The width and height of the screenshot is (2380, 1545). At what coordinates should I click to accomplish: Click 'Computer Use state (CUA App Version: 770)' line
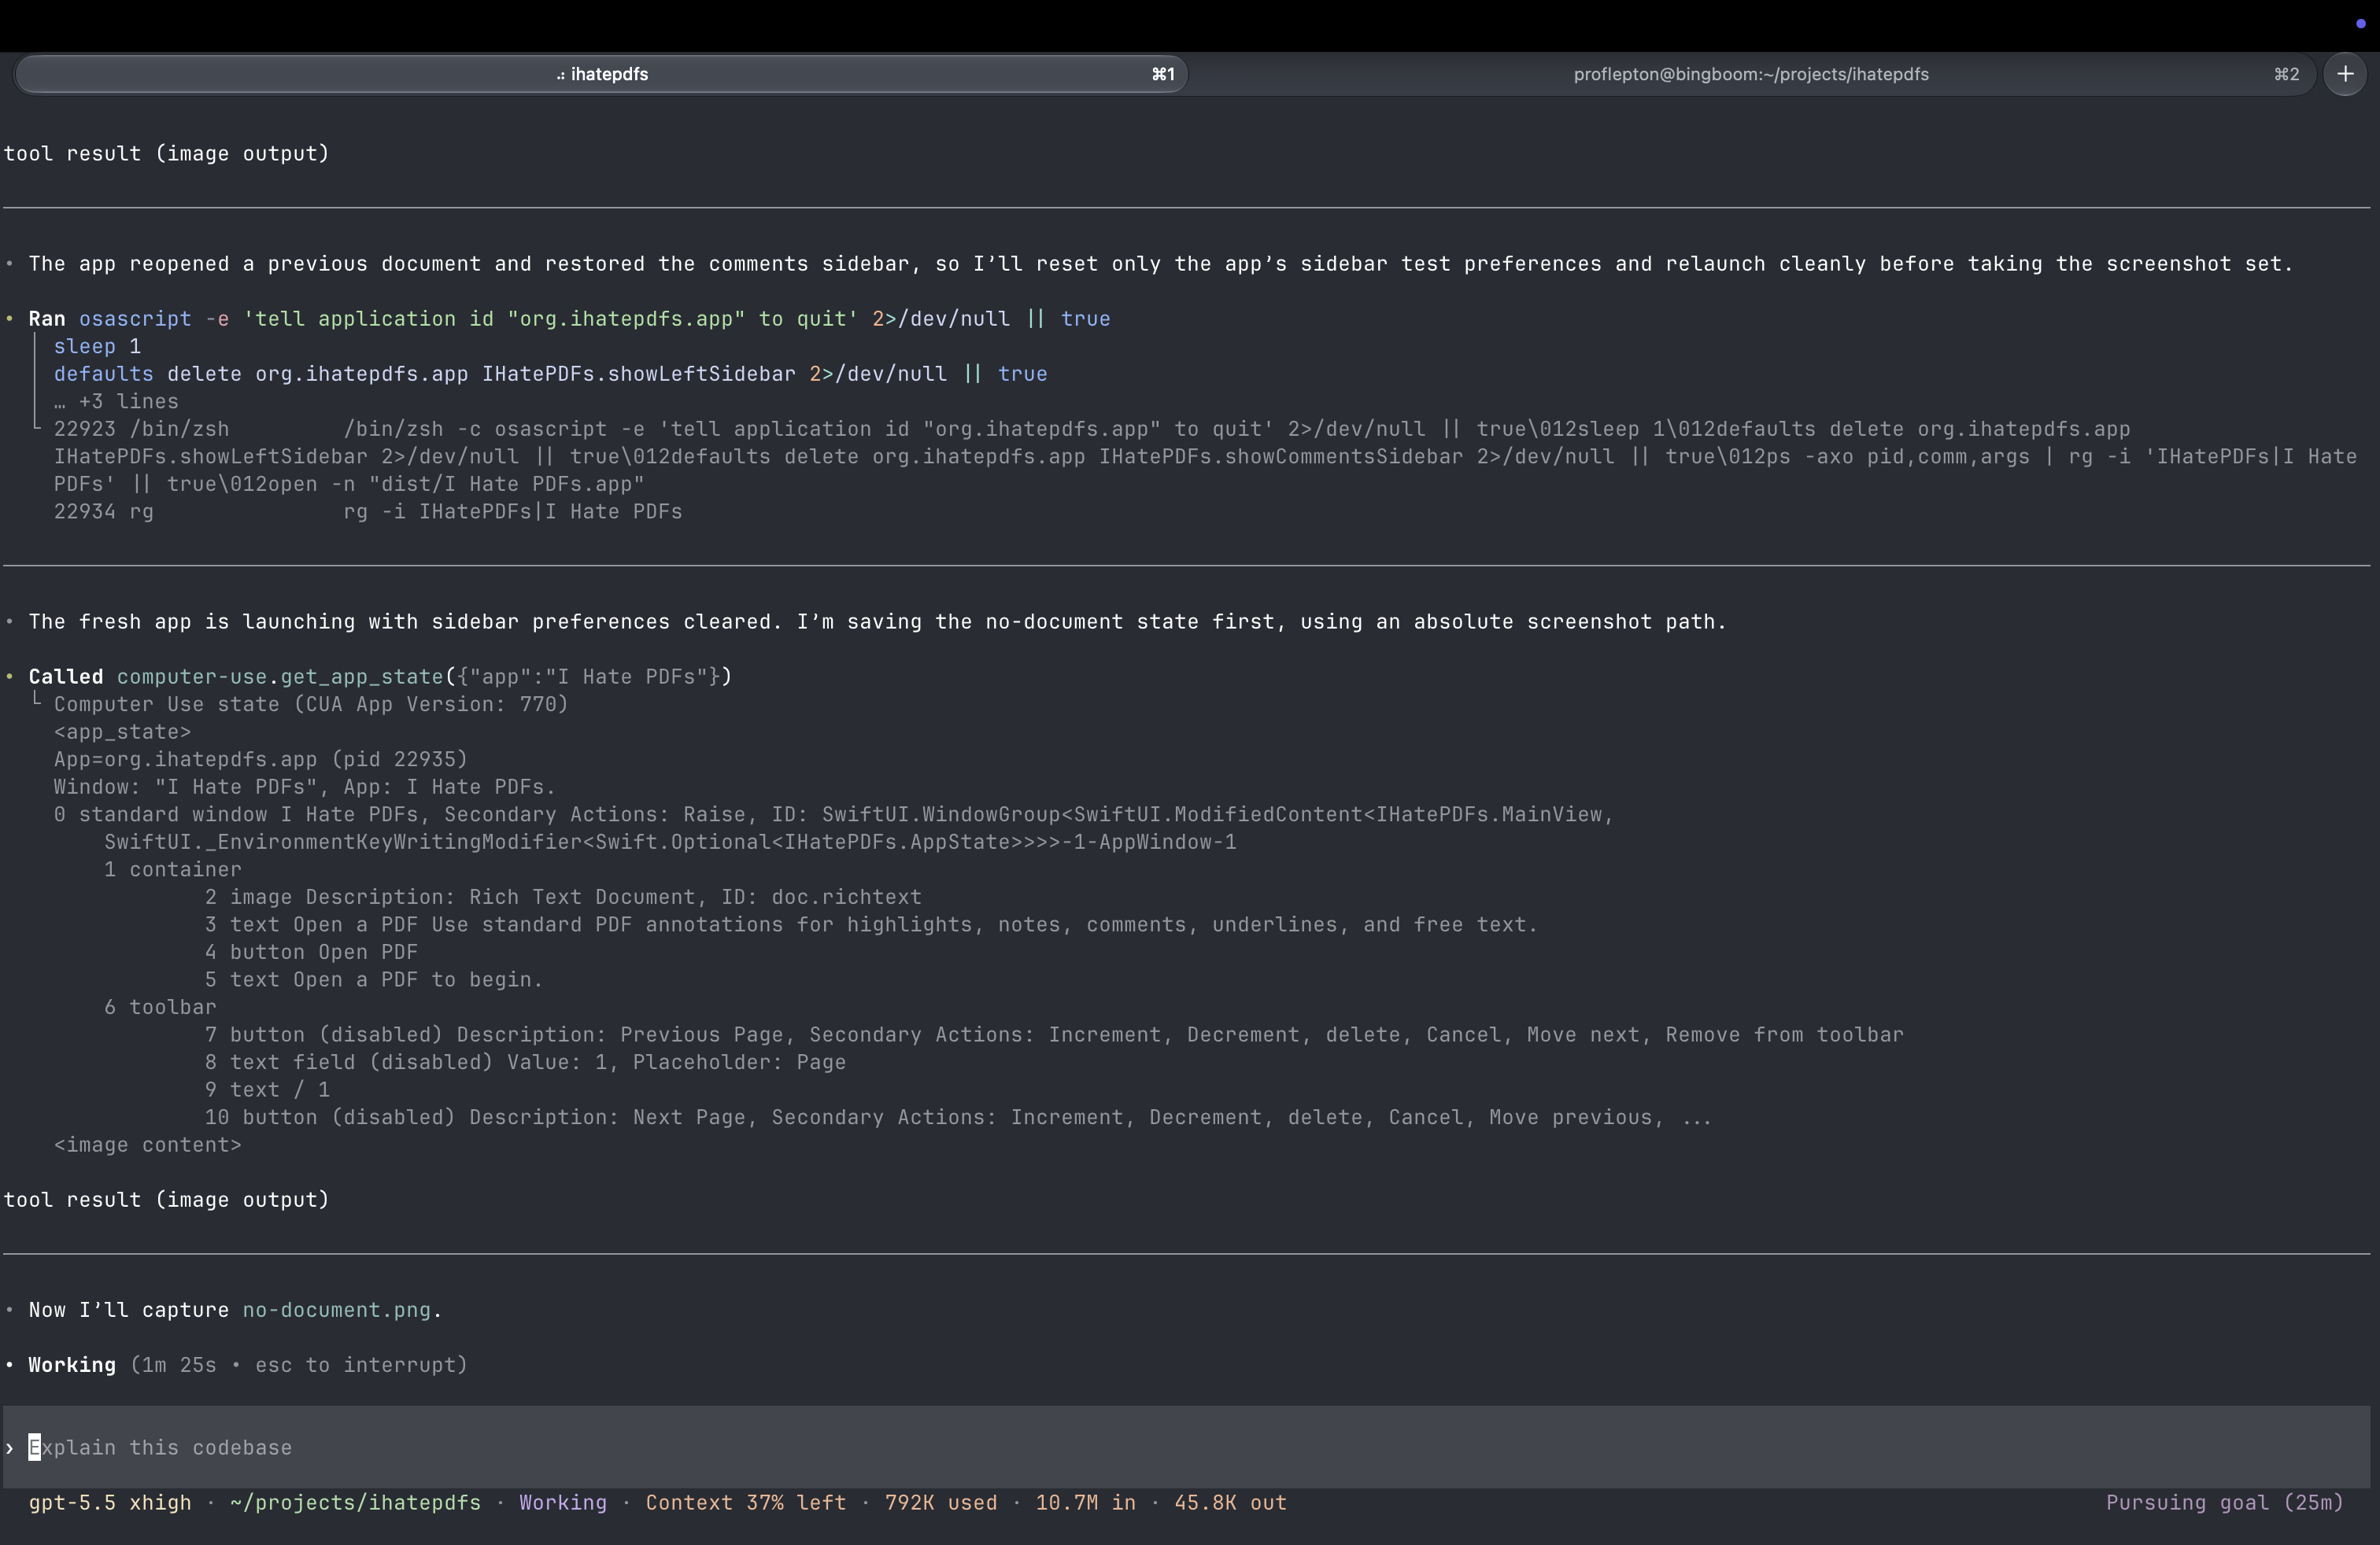311,703
